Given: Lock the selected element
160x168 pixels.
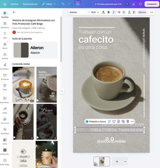Looking at the screenshot, I should pyautogui.click(x=118, y=121).
